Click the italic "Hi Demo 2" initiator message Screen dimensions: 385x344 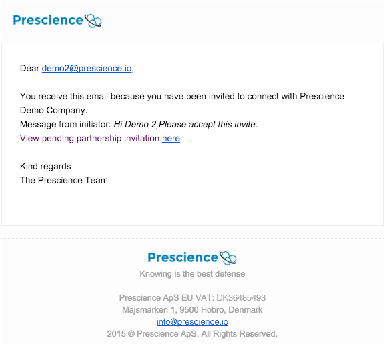tap(185, 125)
